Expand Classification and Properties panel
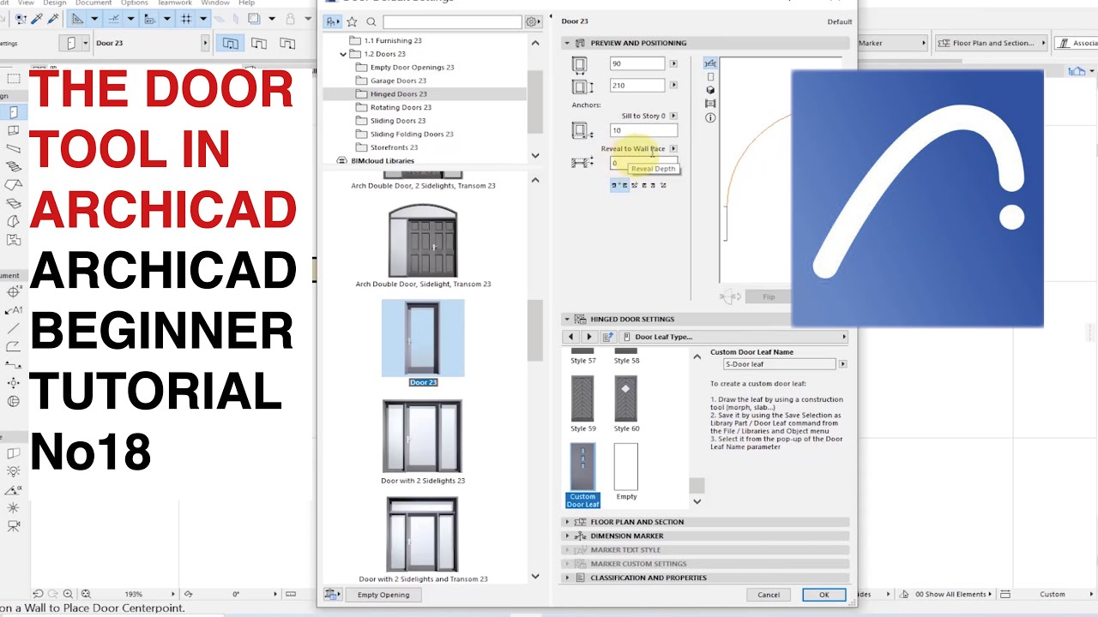 [x=567, y=578]
